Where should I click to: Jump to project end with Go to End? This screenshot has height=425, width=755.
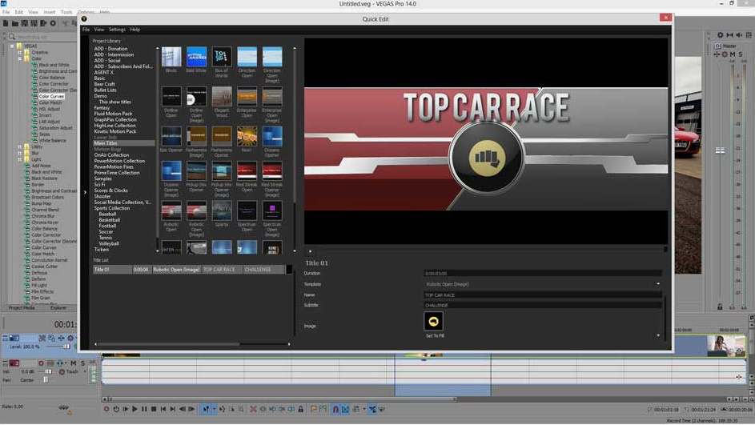pos(173,409)
